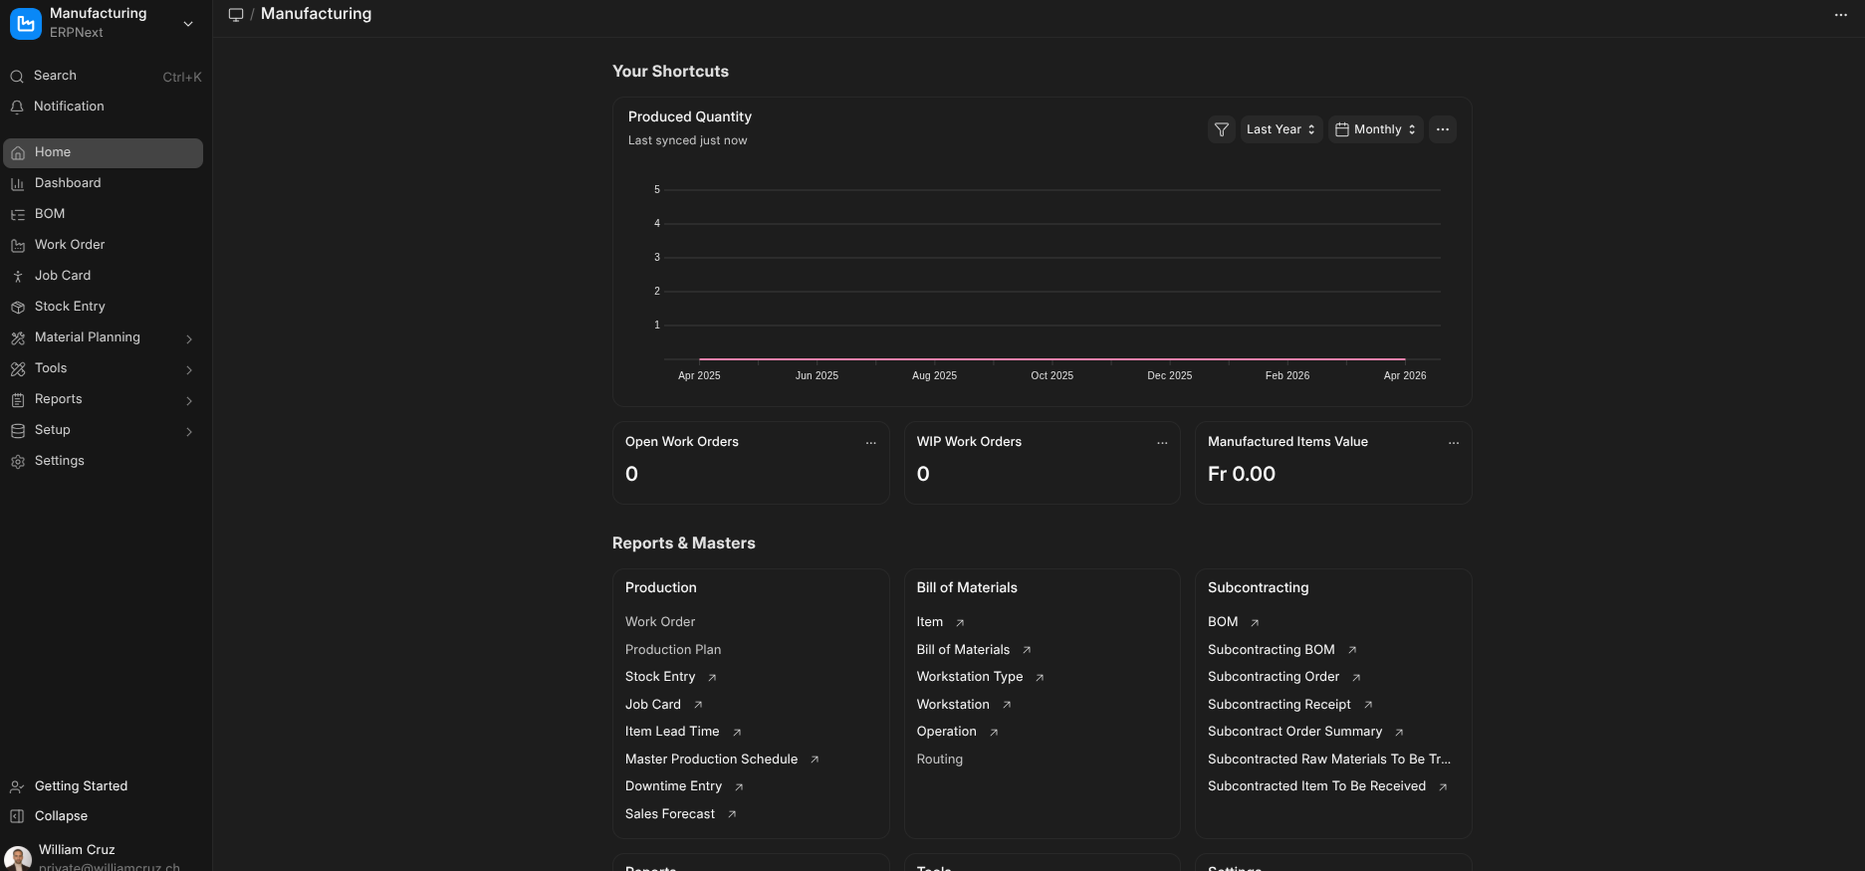
Task: Open the Manufactured Items Value card menu dots
Action: click(x=1454, y=443)
